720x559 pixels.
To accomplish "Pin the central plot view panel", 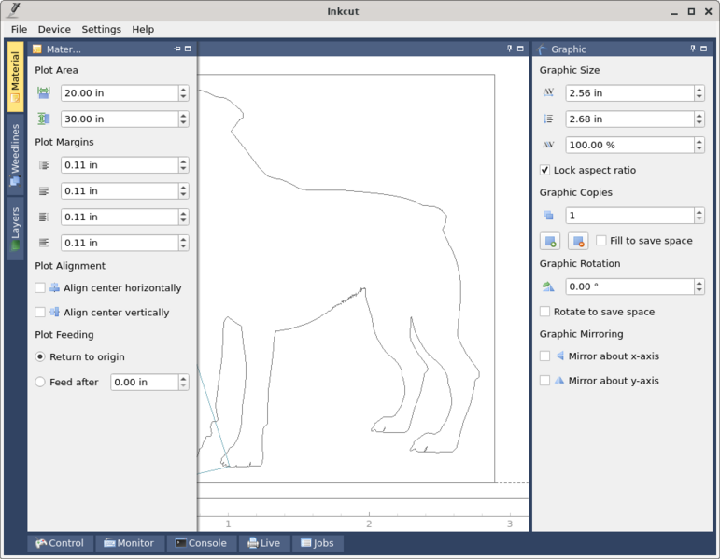I will pos(510,49).
